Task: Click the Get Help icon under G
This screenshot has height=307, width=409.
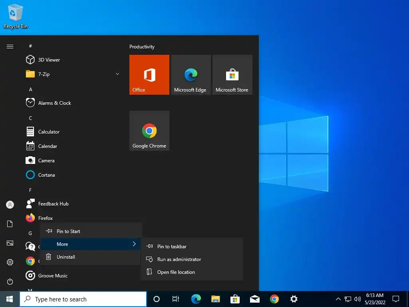Action: 30,246
